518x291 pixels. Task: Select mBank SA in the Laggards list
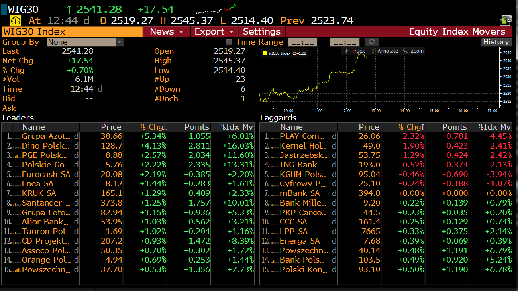tap(300, 193)
